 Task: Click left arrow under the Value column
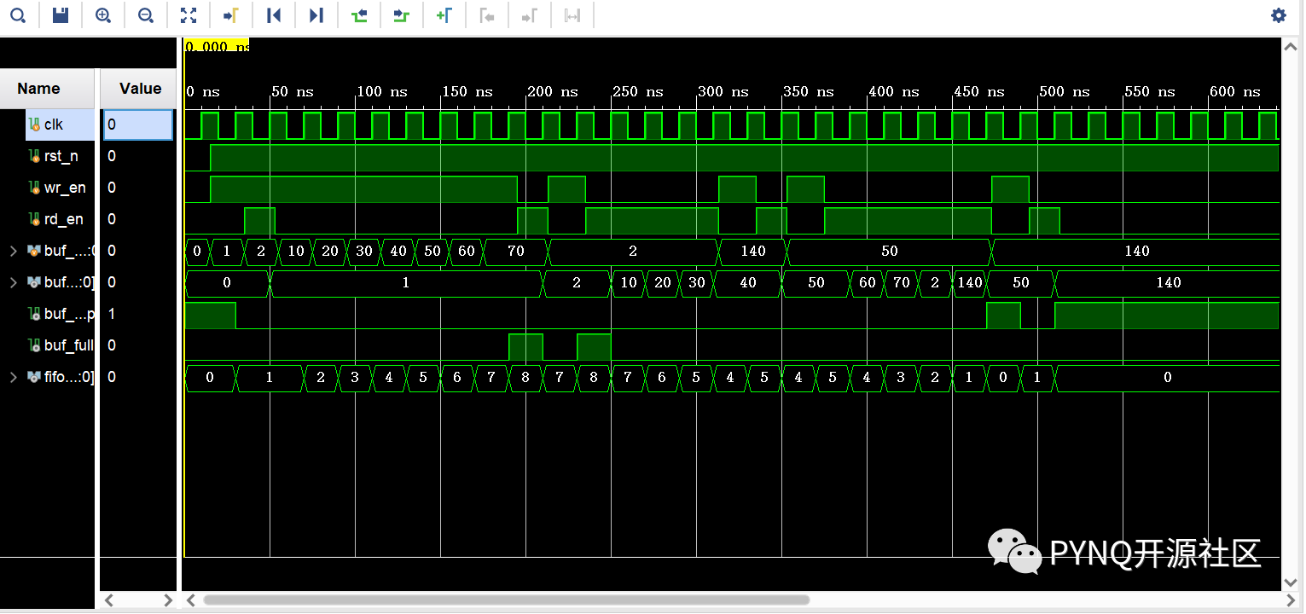tap(108, 600)
